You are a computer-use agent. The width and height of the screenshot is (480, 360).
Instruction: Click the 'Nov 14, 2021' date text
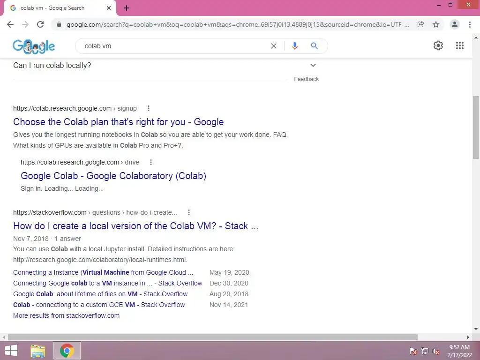tap(229, 305)
